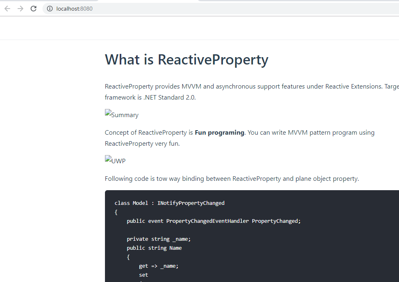399x282 pixels.
Task: Click the private string _name line
Action: pyautogui.click(x=158, y=239)
